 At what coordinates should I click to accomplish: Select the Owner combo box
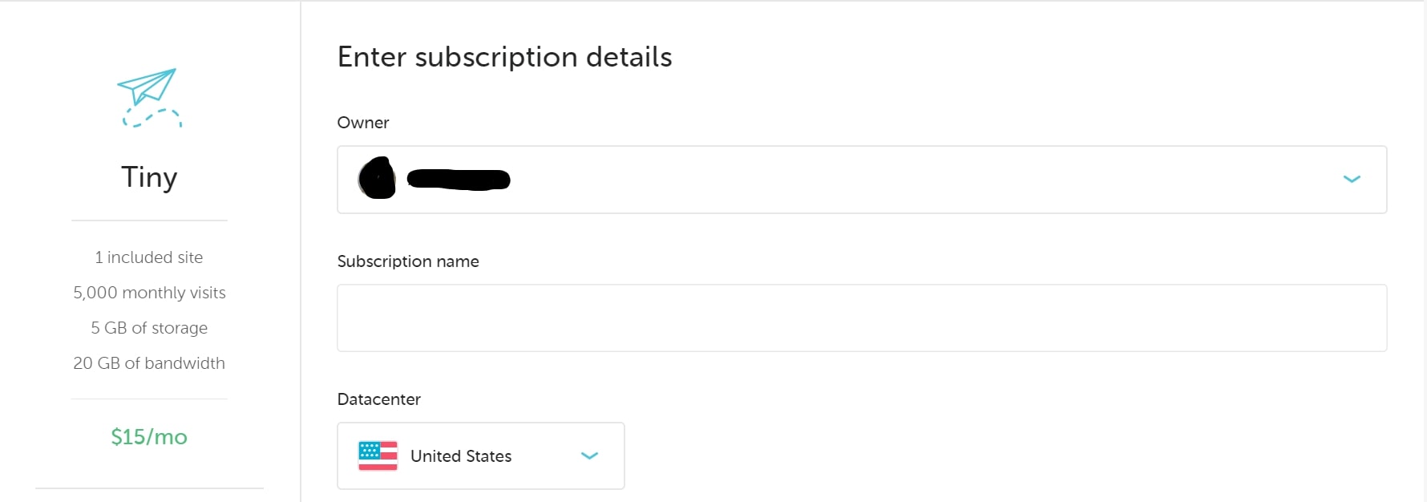pyautogui.click(x=862, y=180)
